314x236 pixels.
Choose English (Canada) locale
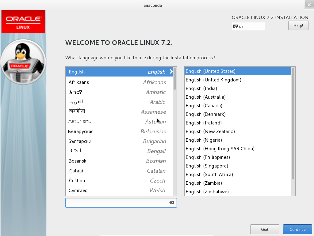point(238,106)
